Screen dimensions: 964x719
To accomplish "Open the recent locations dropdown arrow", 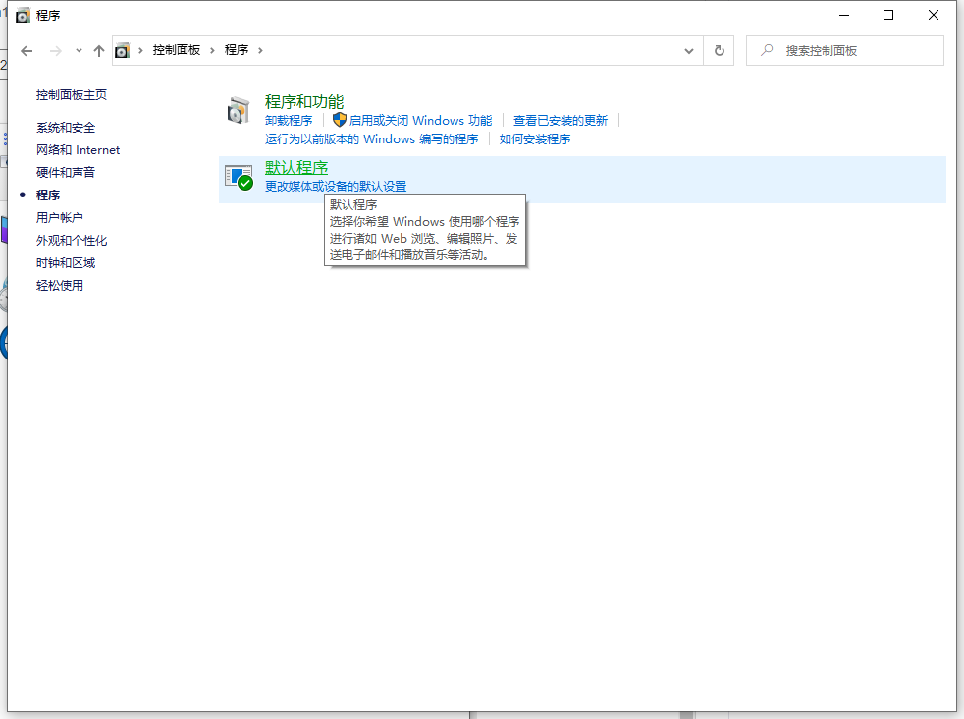I will click(x=78, y=51).
